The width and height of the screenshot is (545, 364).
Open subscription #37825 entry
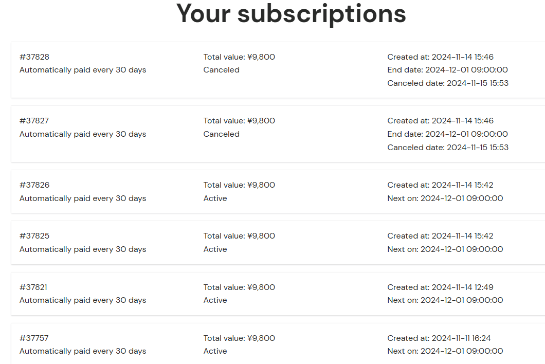click(34, 236)
